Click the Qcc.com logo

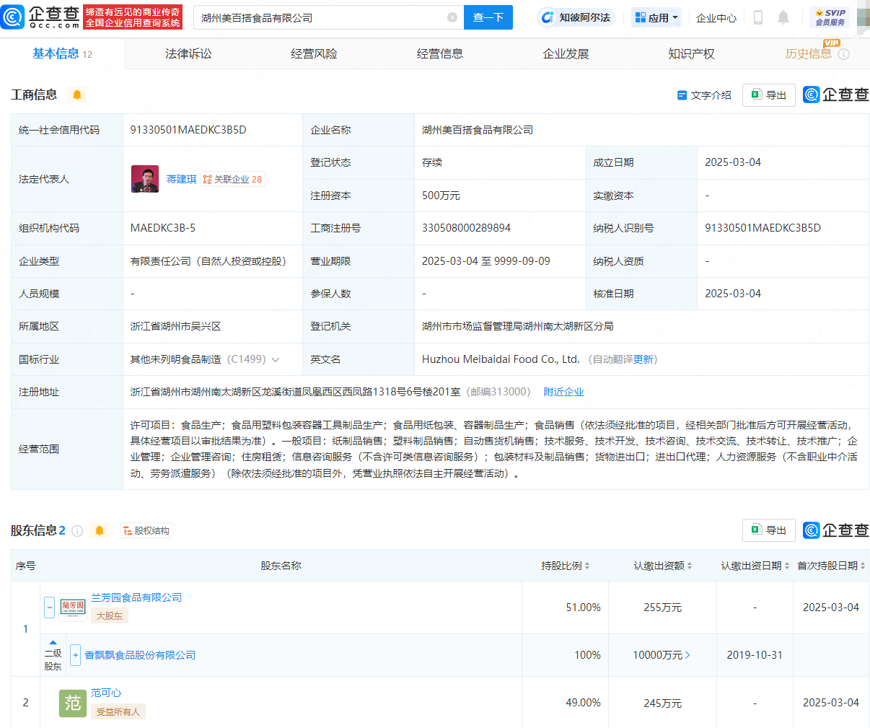pos(41,17)
